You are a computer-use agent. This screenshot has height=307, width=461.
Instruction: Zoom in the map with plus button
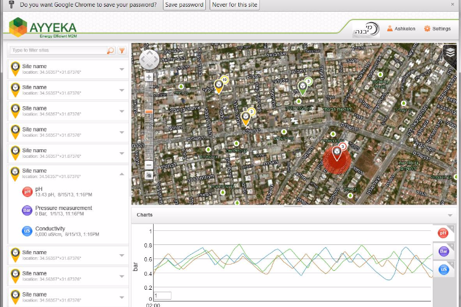[149, 77]
